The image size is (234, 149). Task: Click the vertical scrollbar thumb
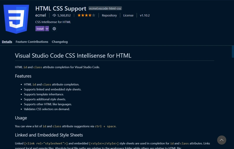coord(233,51)
